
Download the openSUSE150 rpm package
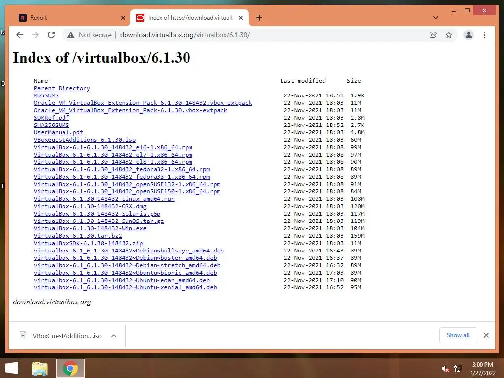click(x=127, y=191)
